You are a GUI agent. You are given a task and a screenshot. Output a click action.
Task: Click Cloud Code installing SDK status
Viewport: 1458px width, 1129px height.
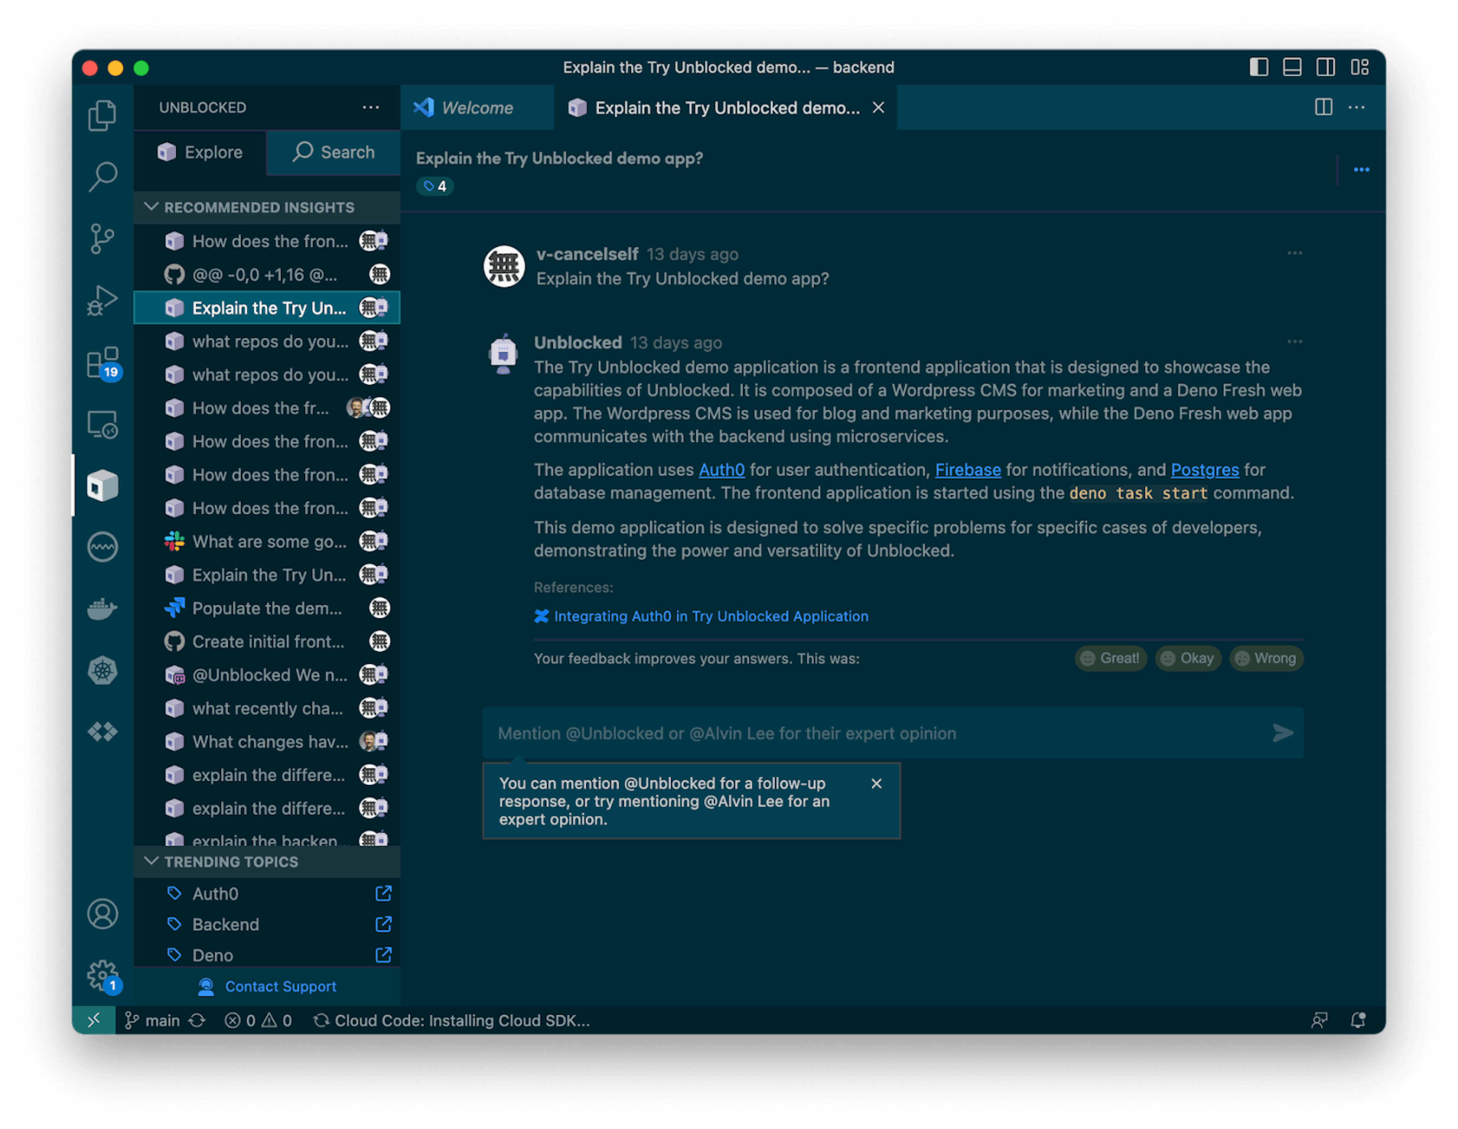coord(452,1020)
